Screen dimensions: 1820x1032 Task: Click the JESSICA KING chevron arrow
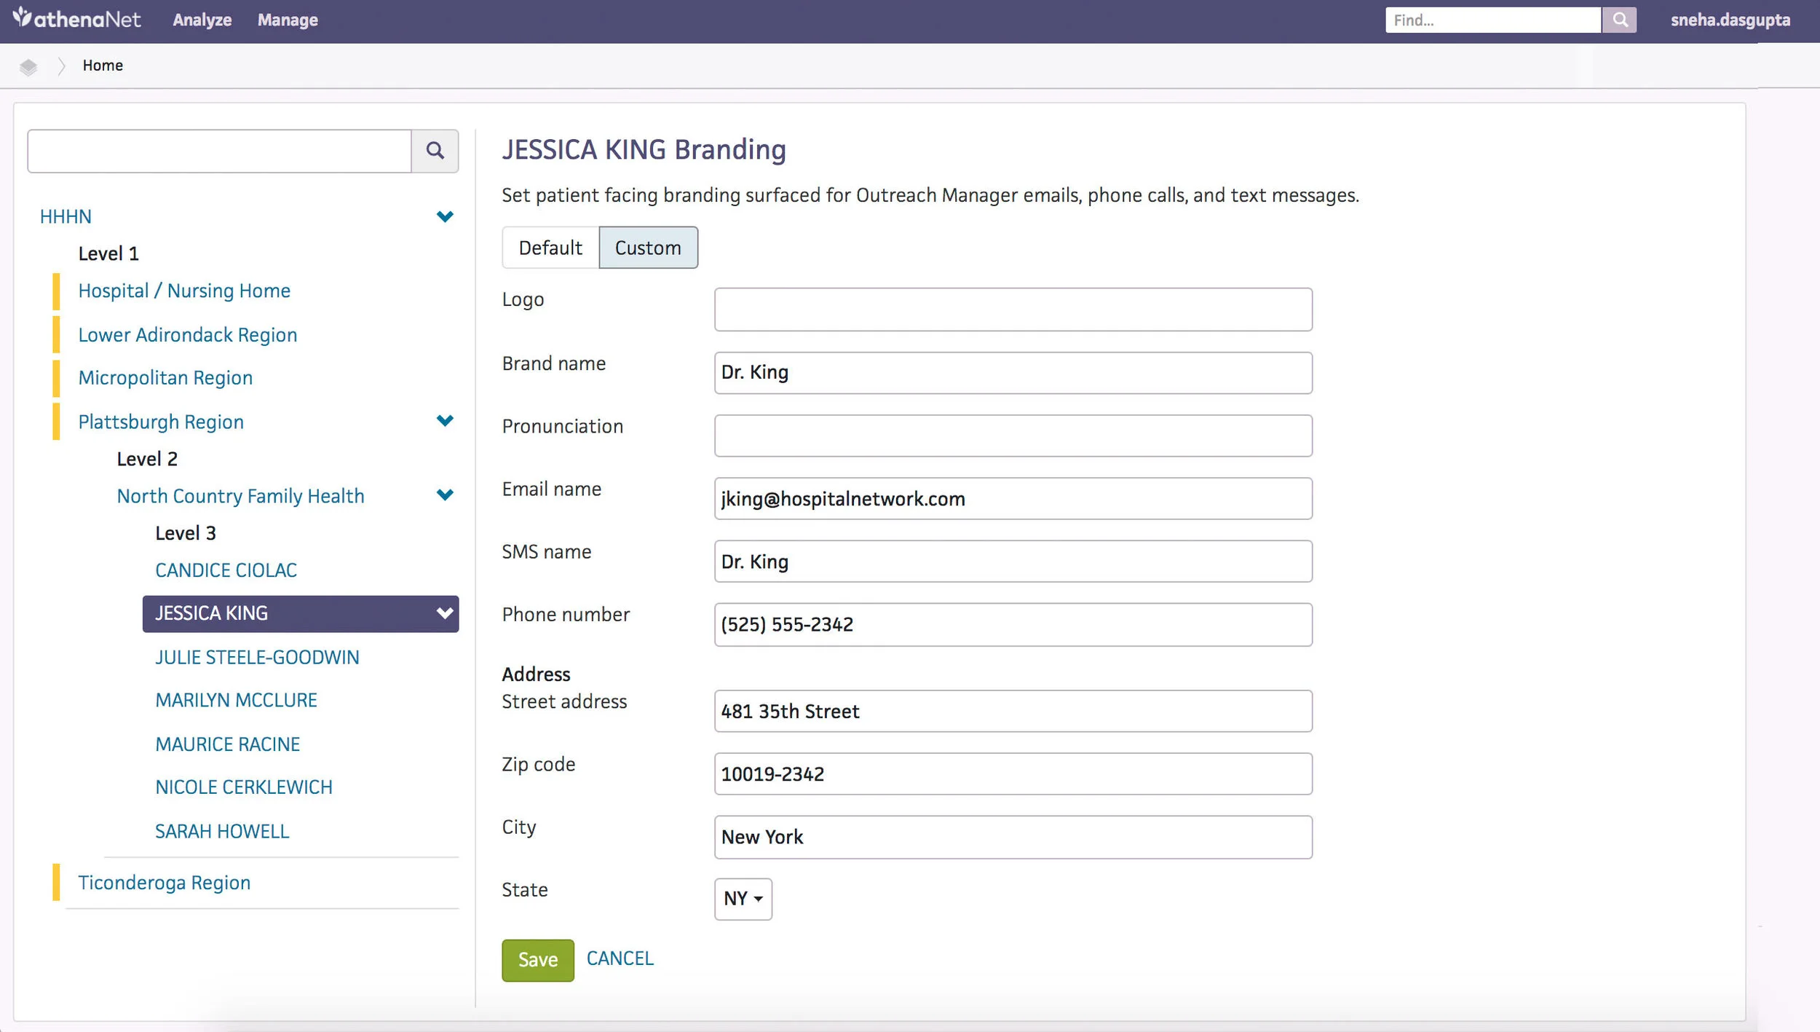(x=444, y=613)
